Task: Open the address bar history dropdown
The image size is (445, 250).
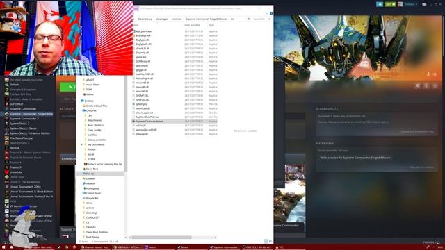Action: (245, 19)
